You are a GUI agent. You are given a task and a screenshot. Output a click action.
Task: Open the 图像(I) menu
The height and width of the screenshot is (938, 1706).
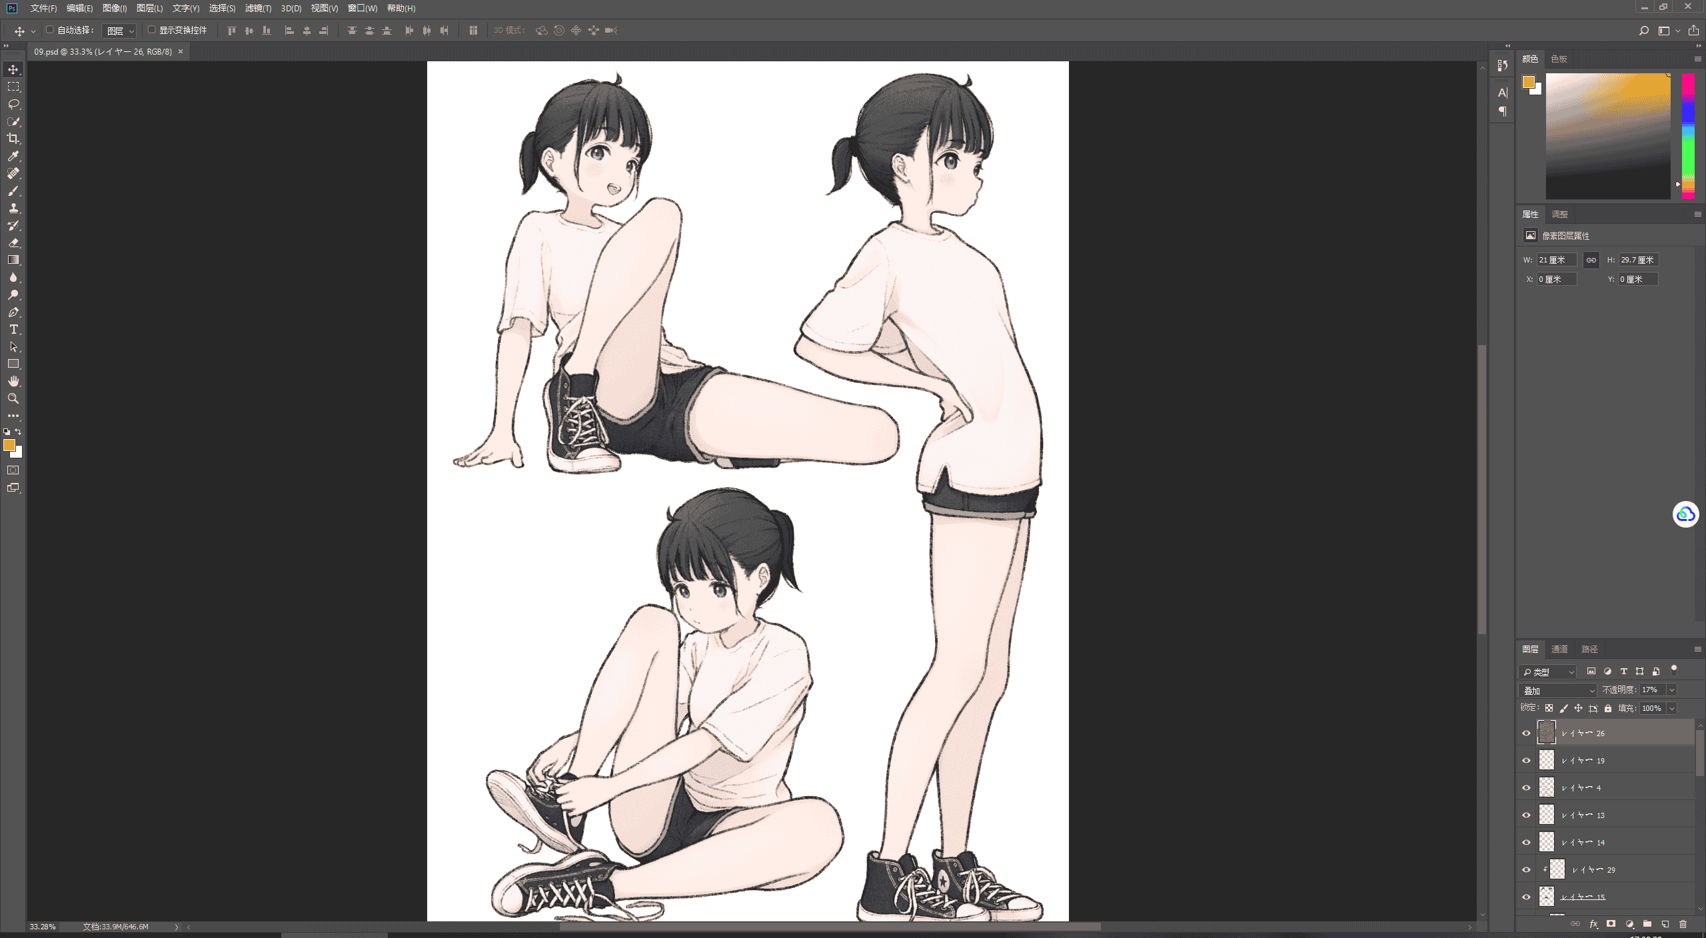tap(115, 8)
